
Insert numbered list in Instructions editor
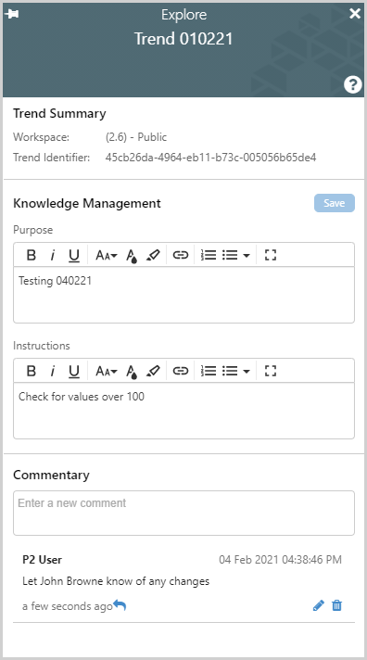(x=209, y=371)
